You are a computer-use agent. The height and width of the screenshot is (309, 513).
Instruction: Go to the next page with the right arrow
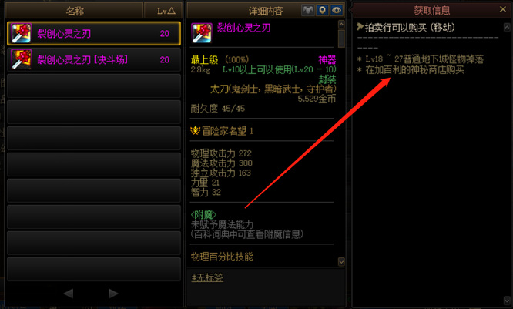coord(113,294)
